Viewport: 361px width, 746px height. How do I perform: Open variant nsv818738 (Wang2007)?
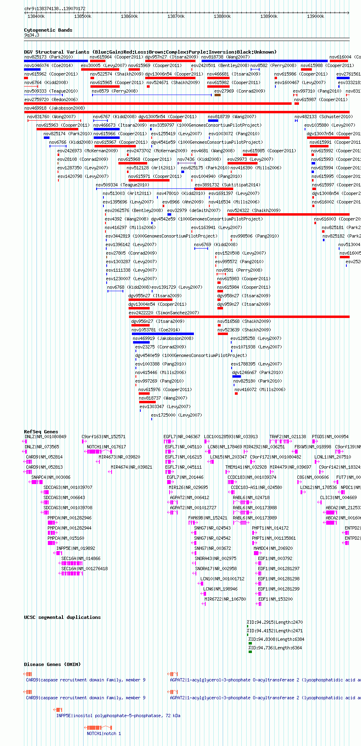(x=226, y=57)
